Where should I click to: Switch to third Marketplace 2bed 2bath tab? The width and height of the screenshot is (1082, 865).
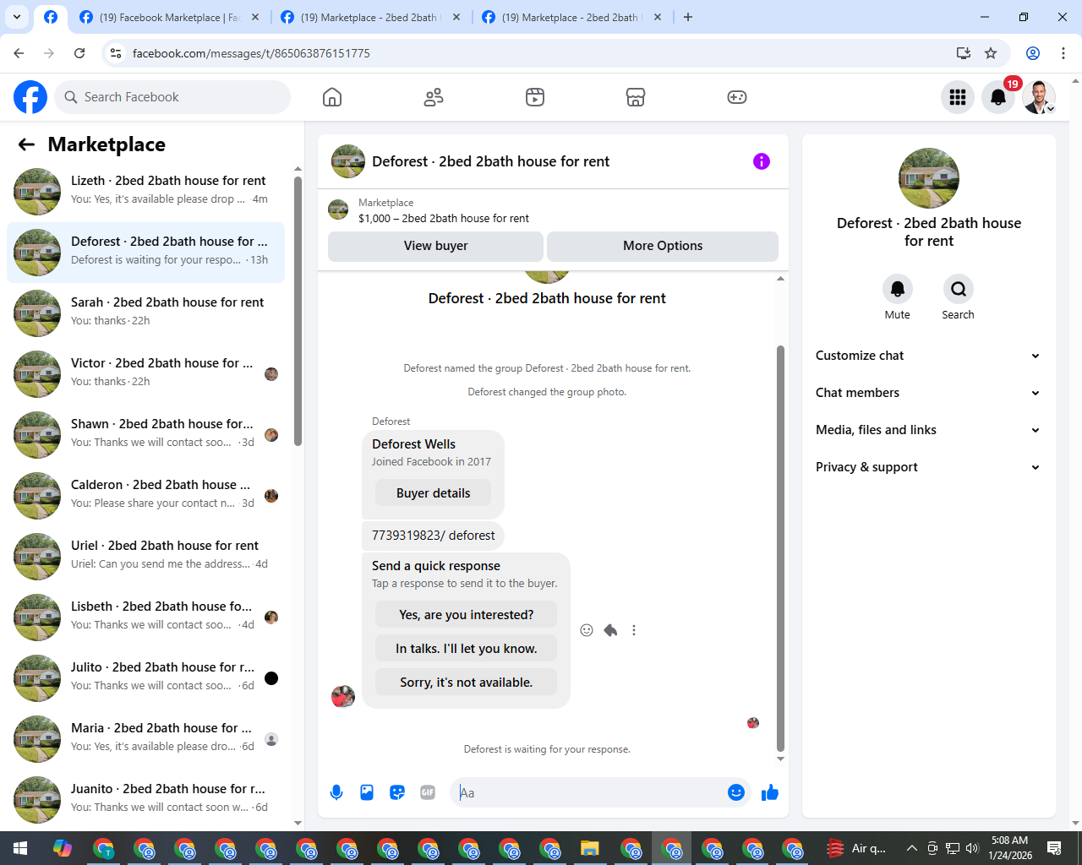point(571,17)
